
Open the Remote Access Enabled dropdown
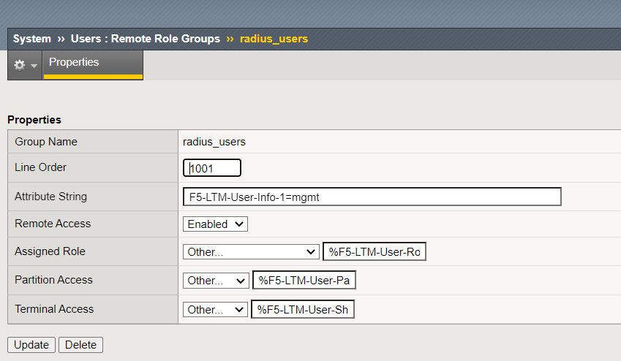(215, 224)
